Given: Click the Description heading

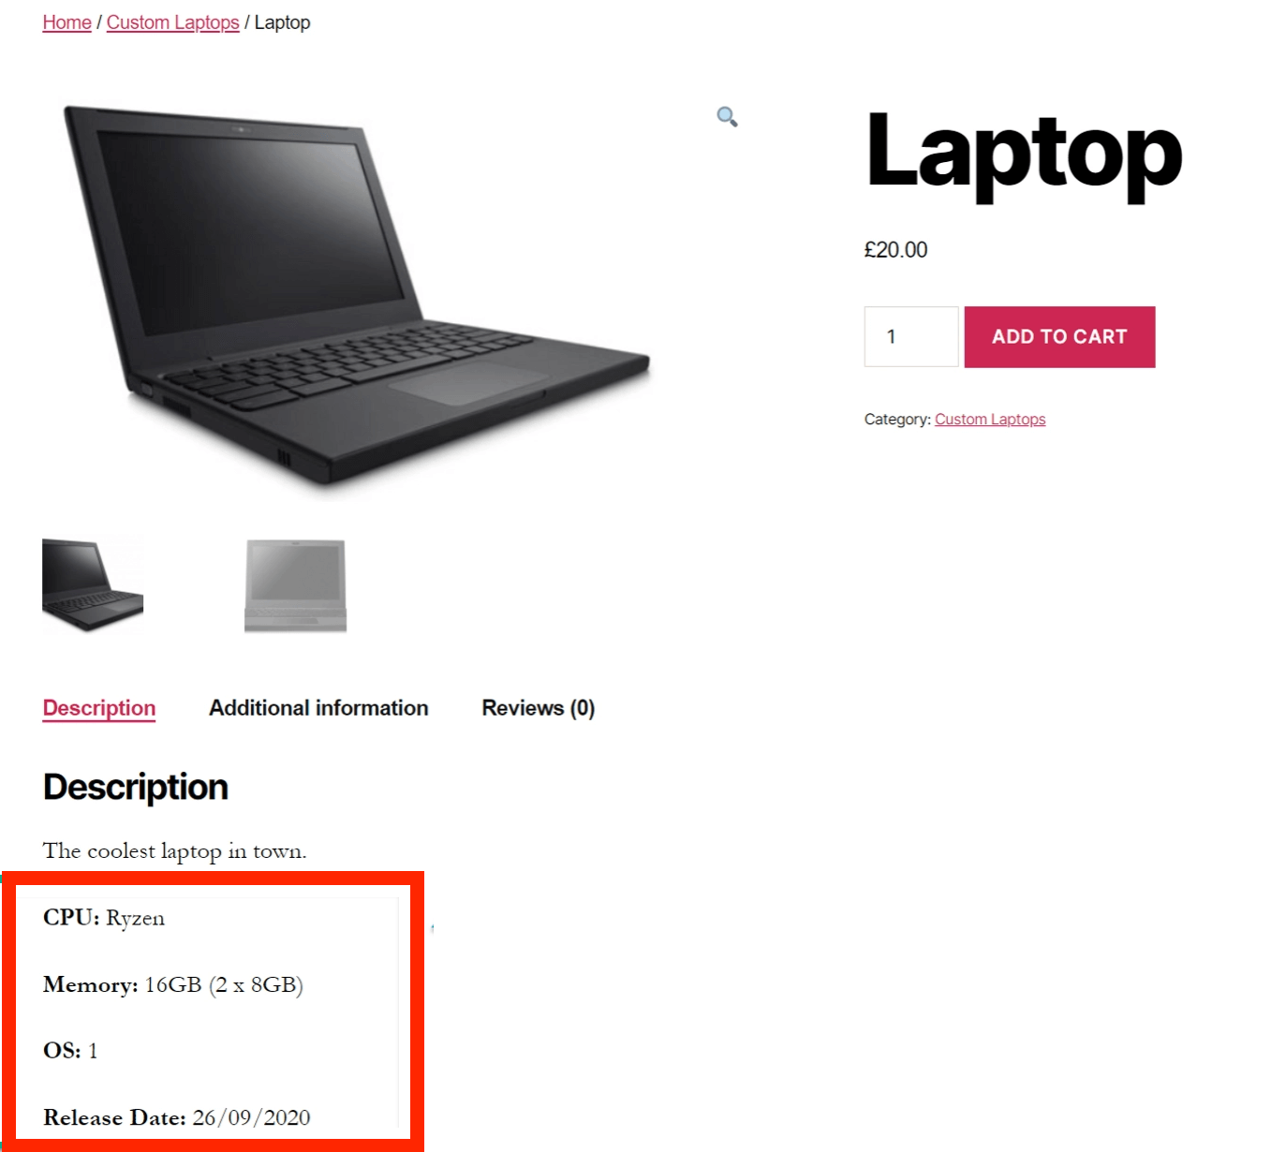Looking at the screenshot, I should (136, 787).
